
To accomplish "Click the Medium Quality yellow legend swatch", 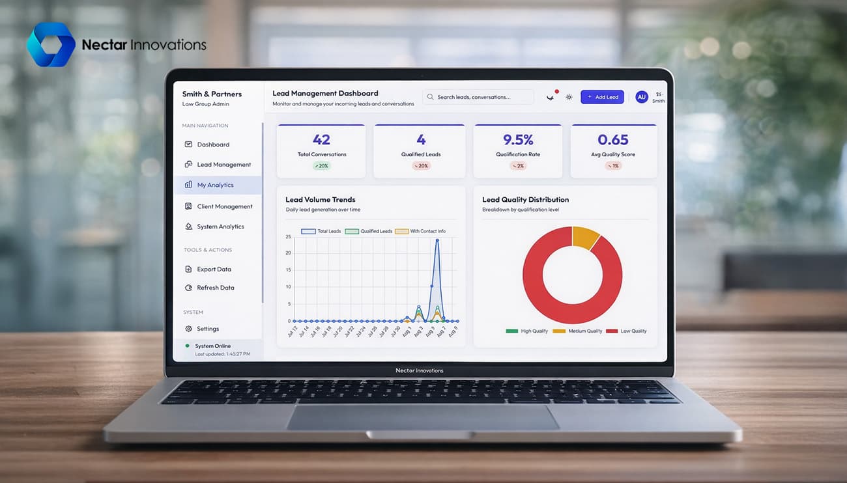I will coord(558,331).
